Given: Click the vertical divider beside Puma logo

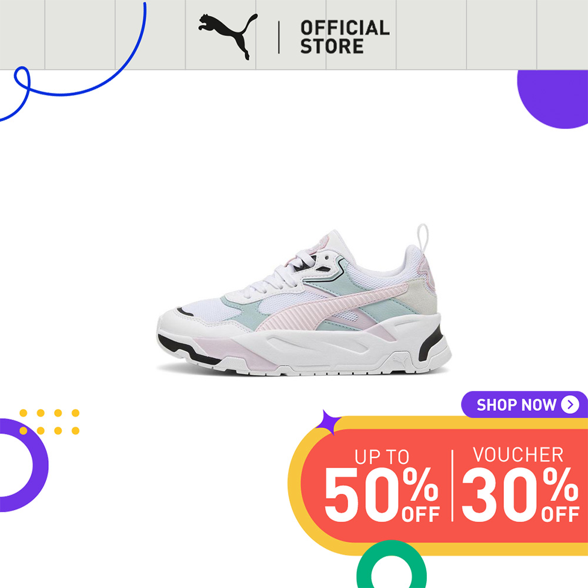Looking at the screenshot, I should pyautogui.click(x=279, y=37).
